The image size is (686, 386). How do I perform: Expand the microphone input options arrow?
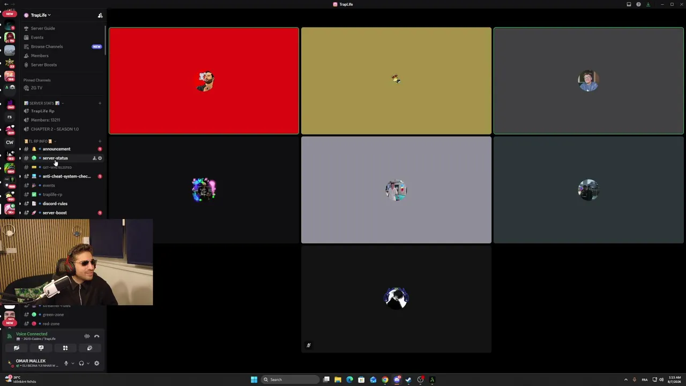coord(72,363)
